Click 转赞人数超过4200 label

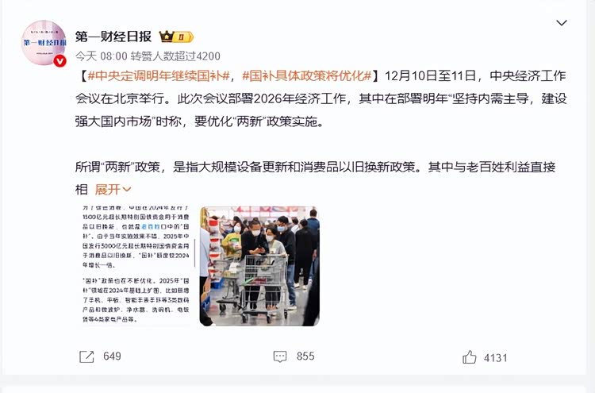tap(175, 56)
